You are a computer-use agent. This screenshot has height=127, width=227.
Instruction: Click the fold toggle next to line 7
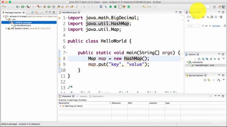[67, 53]
